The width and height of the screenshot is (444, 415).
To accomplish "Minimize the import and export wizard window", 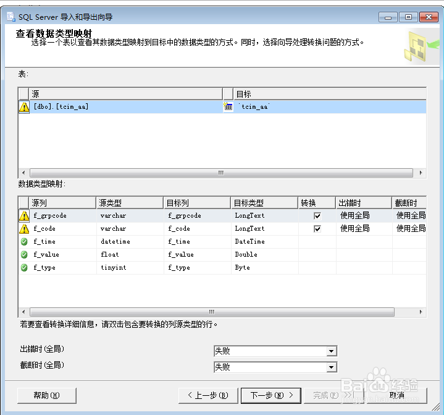I will (388, 17).
